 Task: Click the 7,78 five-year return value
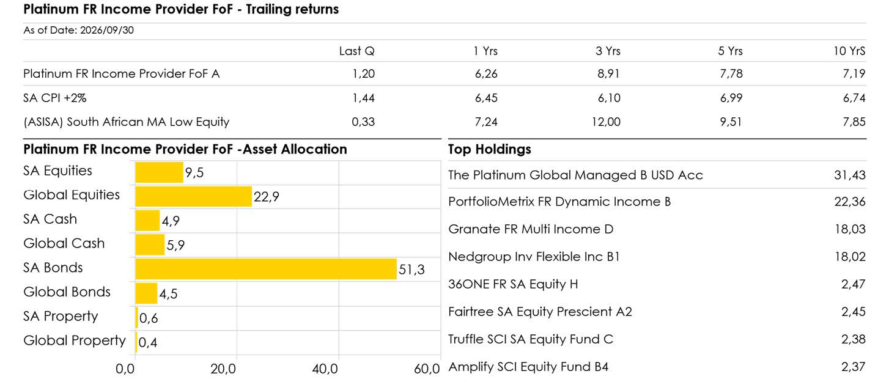click(x=731, y=74)
